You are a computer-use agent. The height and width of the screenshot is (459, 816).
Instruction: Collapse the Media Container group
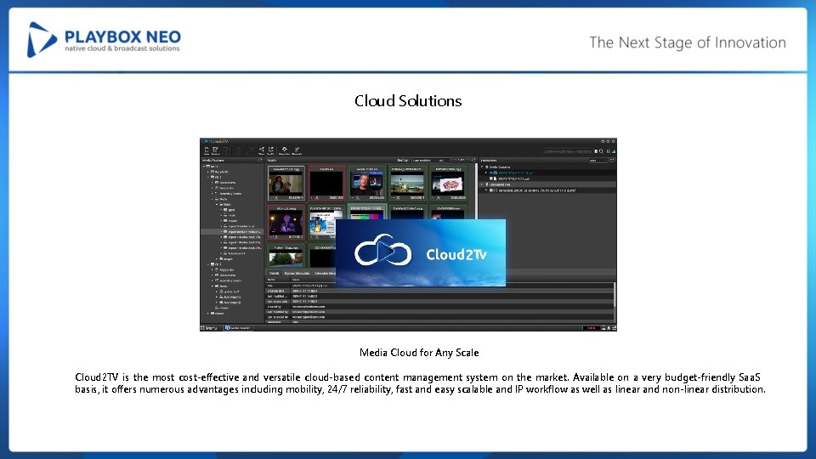tap(483, 167)
